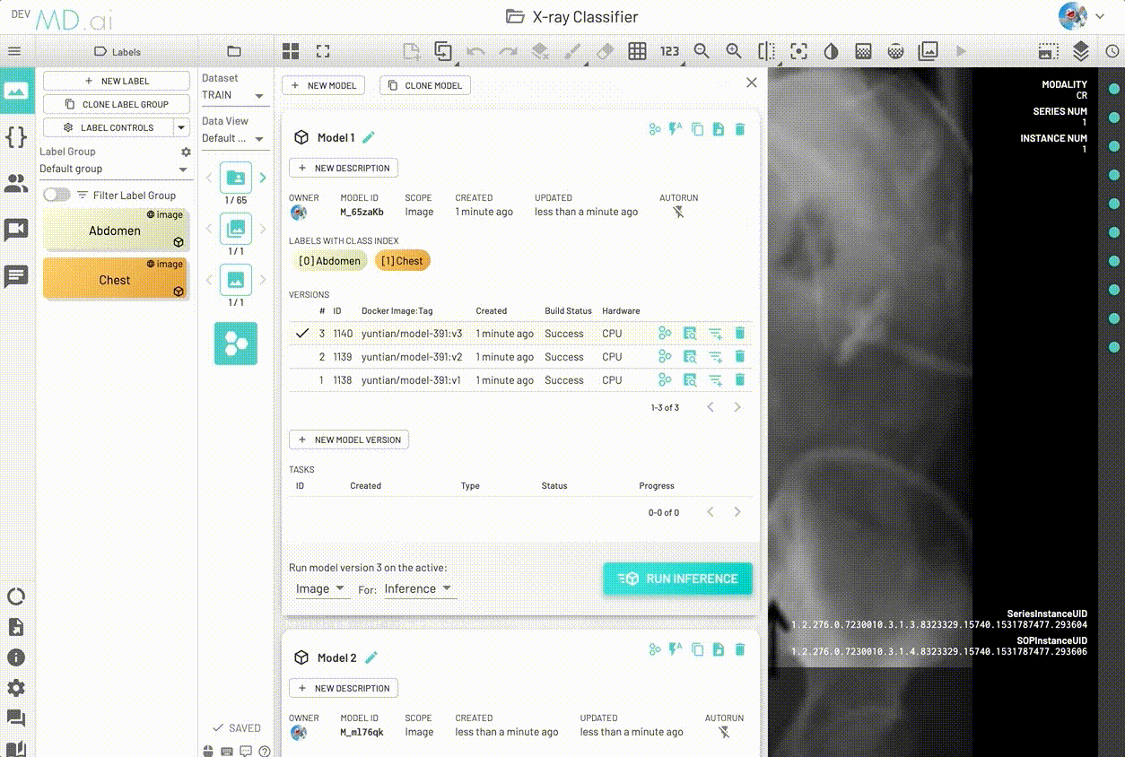The width and height of the screenshot is (1125, 757).
Task: Open the Data View Default dropdown
Action: pos(234,138)
